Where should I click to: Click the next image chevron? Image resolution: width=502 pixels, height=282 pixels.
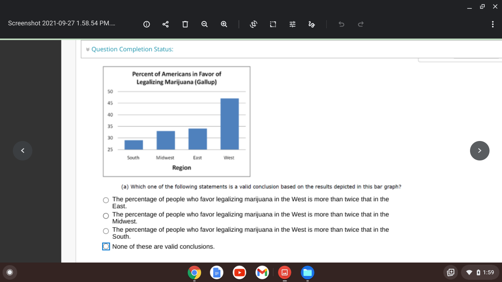pos(480,151)
